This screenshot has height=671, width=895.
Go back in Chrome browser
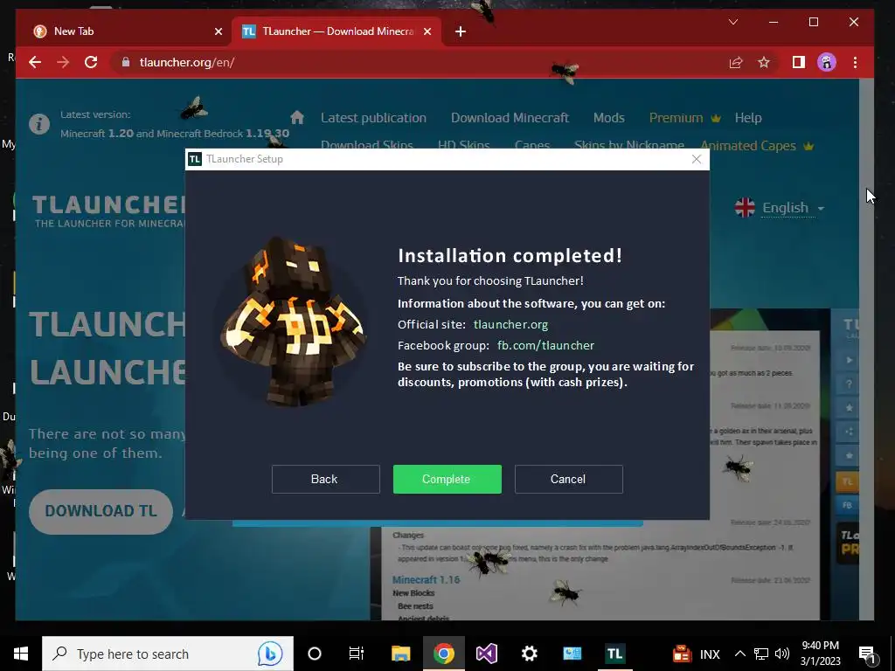tap(35, 62)
